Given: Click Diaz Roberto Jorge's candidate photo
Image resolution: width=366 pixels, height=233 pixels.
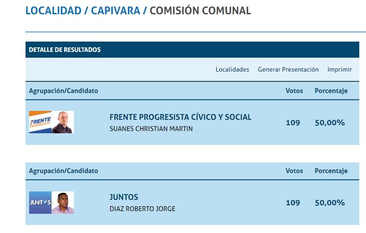Looking at the screenshot, I should pos(63,203).
